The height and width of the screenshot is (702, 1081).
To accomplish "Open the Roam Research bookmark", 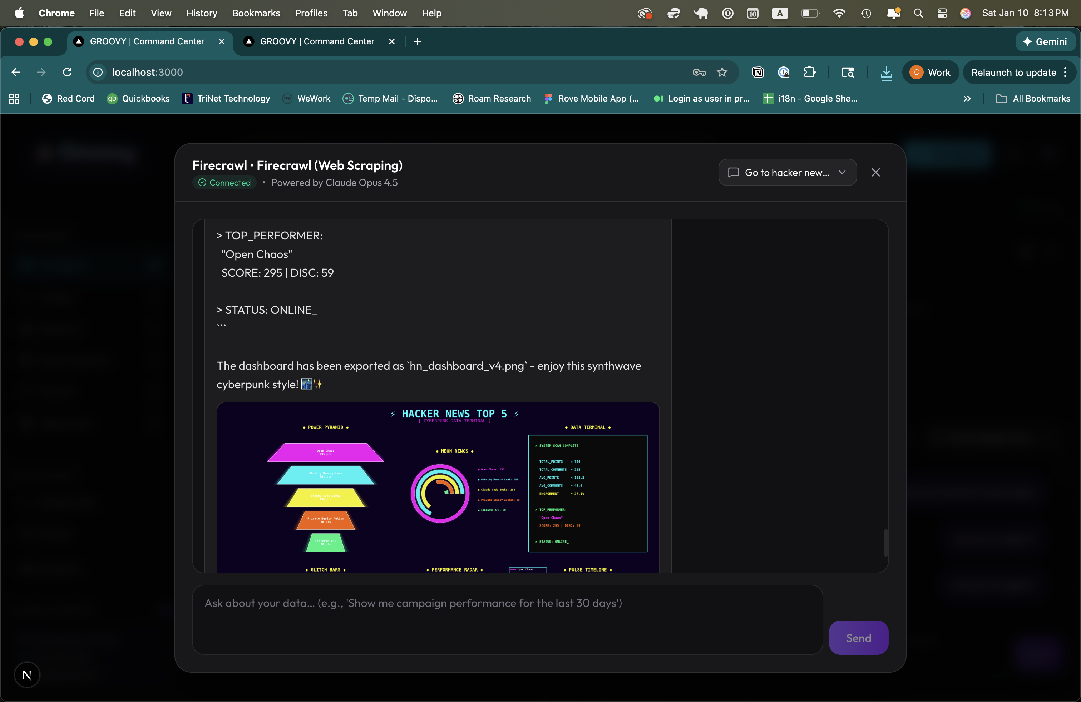I will pyautogui.click(x=492, y=99).
